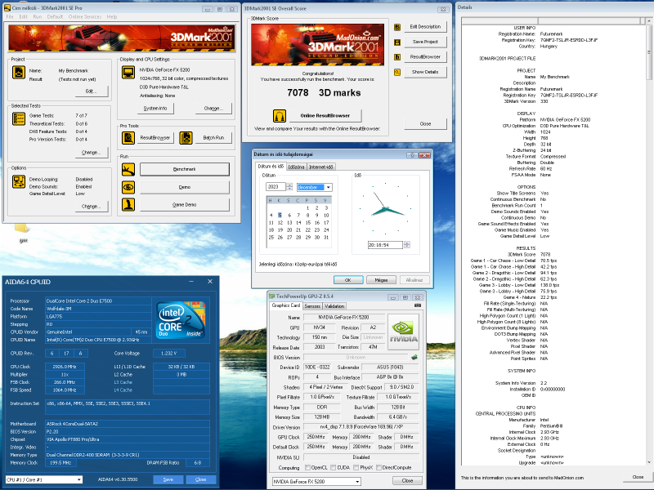Click the Save Project button
654x490 pixels.
(x=425, y=42)
